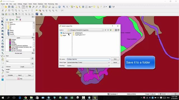Click the coordinate toggle icon in status bar

[x=109, y=94]
